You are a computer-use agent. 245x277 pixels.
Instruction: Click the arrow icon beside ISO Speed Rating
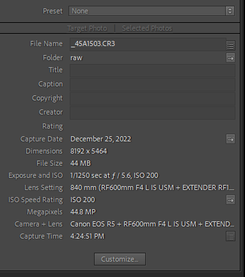point(230,200)
